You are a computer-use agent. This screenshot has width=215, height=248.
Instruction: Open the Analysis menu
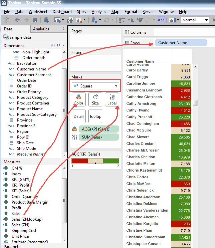click(x=99, y=12)
